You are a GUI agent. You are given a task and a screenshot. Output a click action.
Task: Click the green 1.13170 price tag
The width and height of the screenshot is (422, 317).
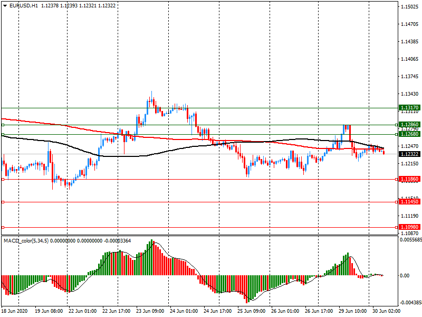tap(409, 108)
